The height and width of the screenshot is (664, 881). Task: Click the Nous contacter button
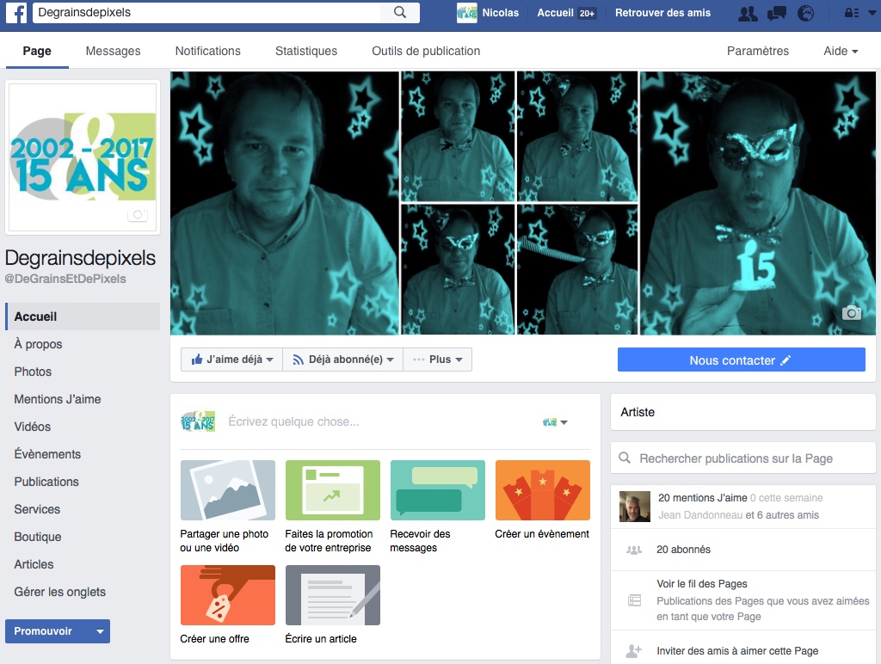[x=741, y=360]
